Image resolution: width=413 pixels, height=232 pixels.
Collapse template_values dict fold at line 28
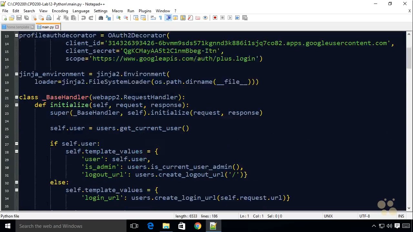click(16, 151)
